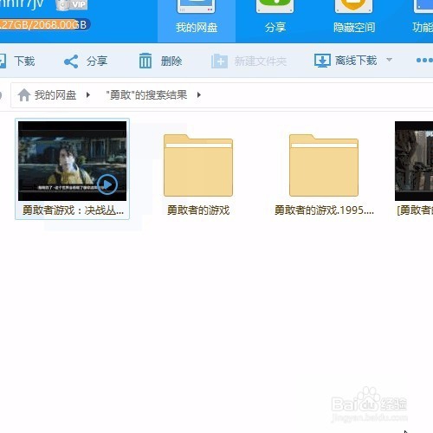Open the 勇敢者的游戏.1995.... folder icon
The width and height of the screenshot is (433, 433).
click(x=324, y=165)
